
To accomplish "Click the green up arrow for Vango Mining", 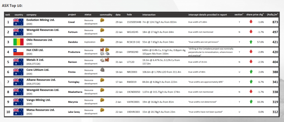I will coord(251,102).
